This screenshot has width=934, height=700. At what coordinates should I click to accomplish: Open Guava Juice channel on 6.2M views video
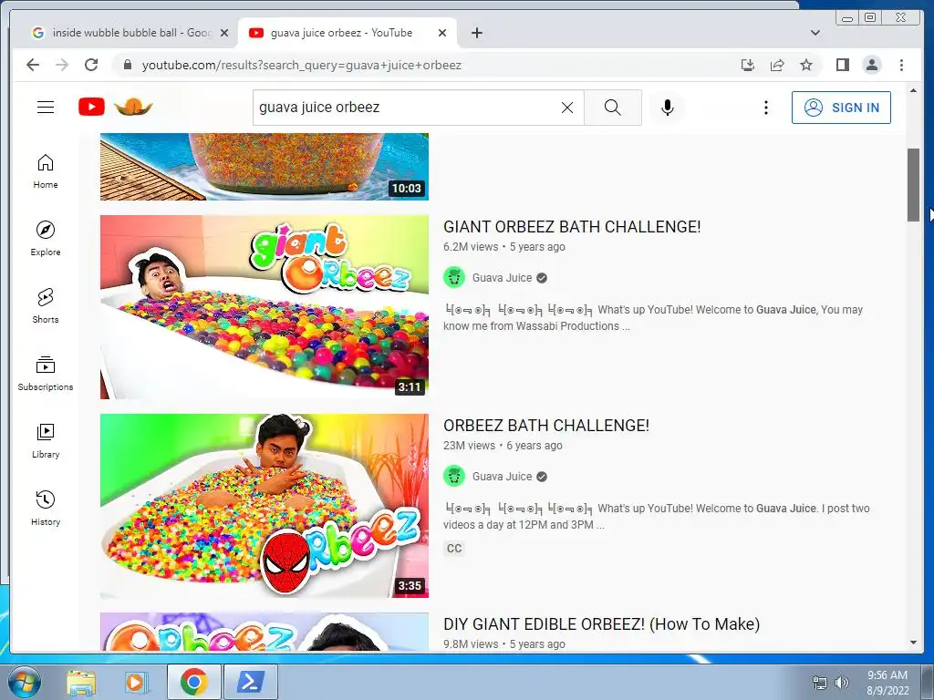pyautogui.click(x=502, y=278)
